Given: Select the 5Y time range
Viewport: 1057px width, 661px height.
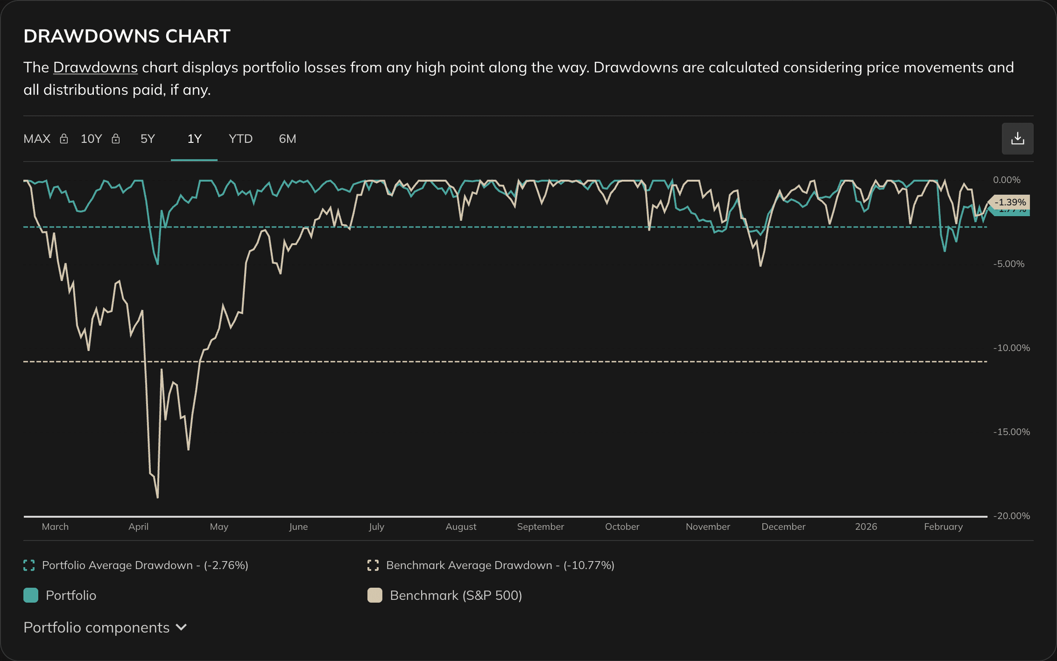Looking at the screenshot, I should click(147, 138).
